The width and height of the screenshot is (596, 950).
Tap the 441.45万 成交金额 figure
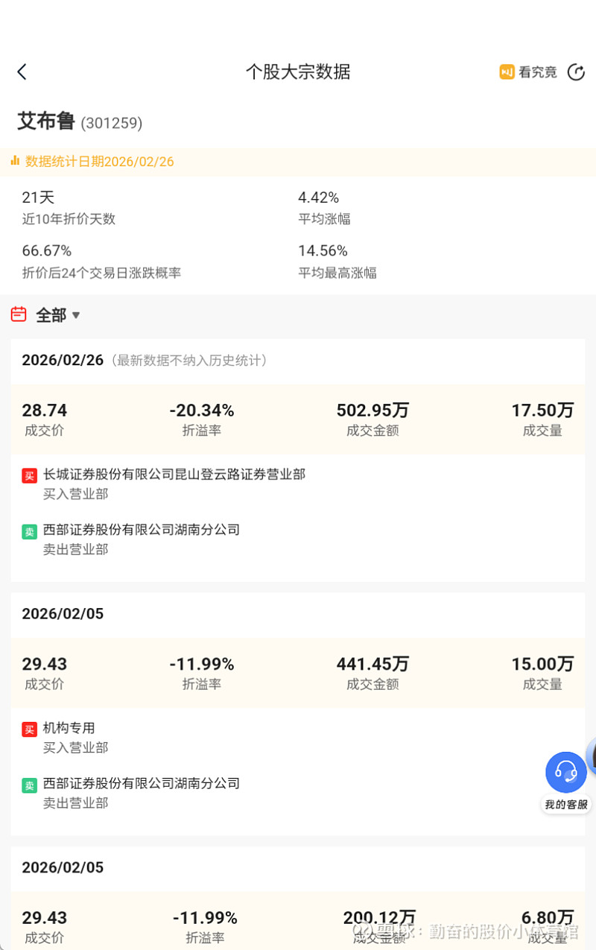(372, 664)
